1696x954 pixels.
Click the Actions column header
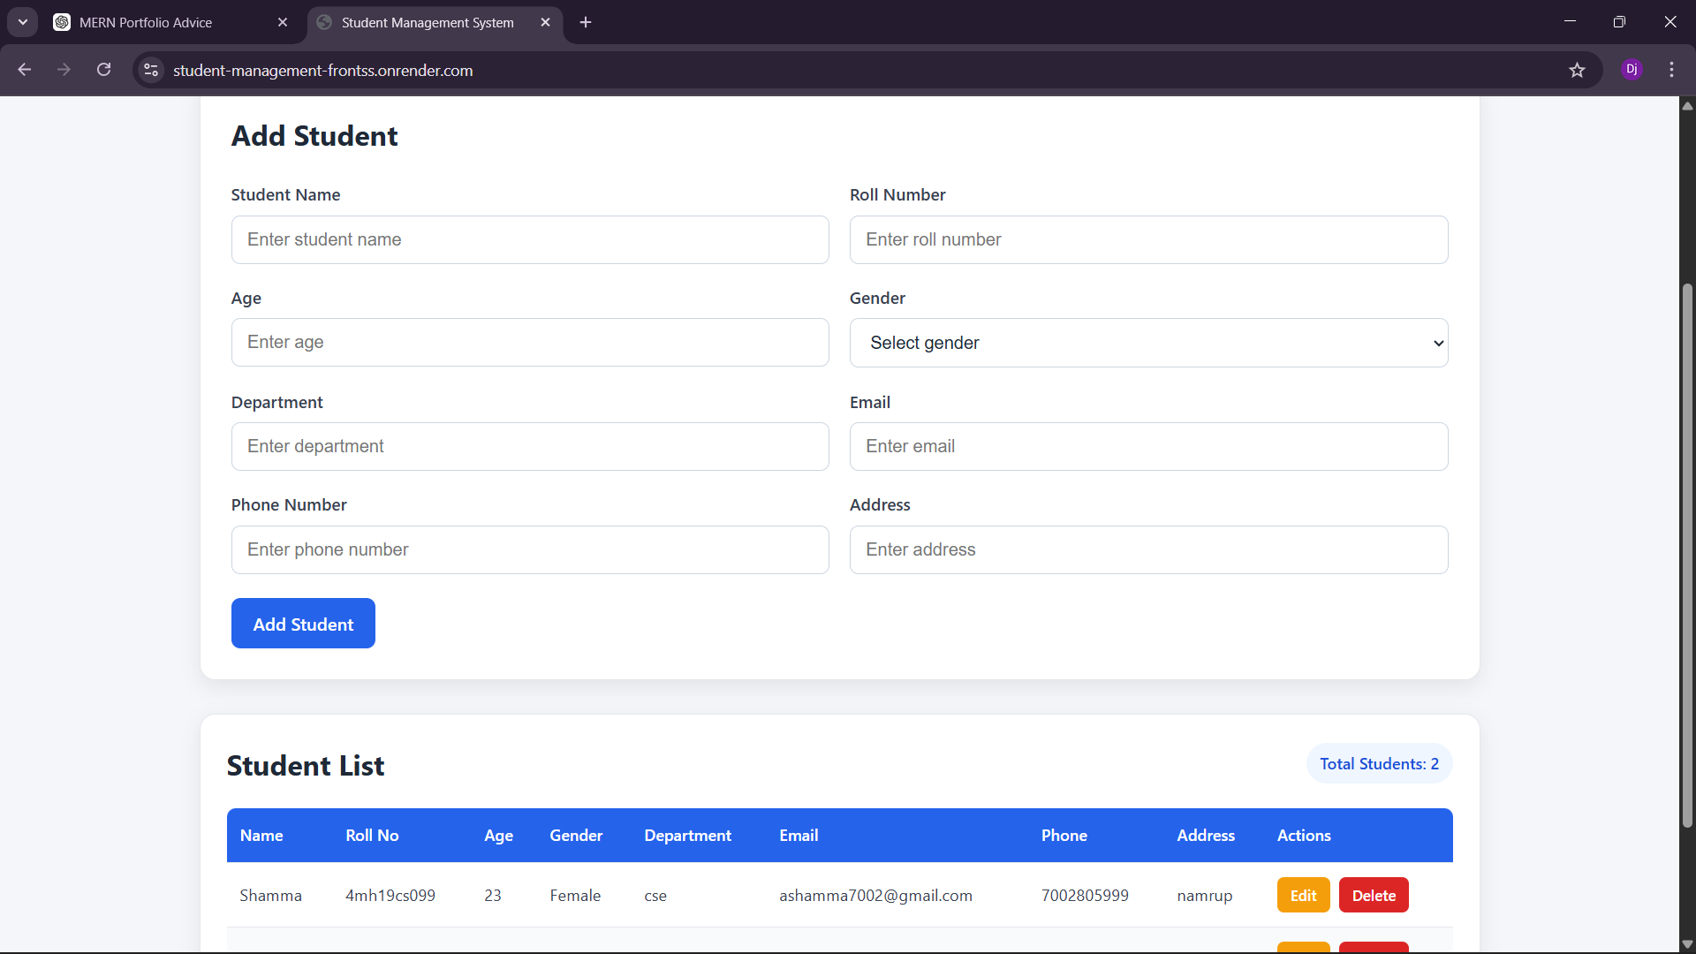click(x=1304, y=835)
